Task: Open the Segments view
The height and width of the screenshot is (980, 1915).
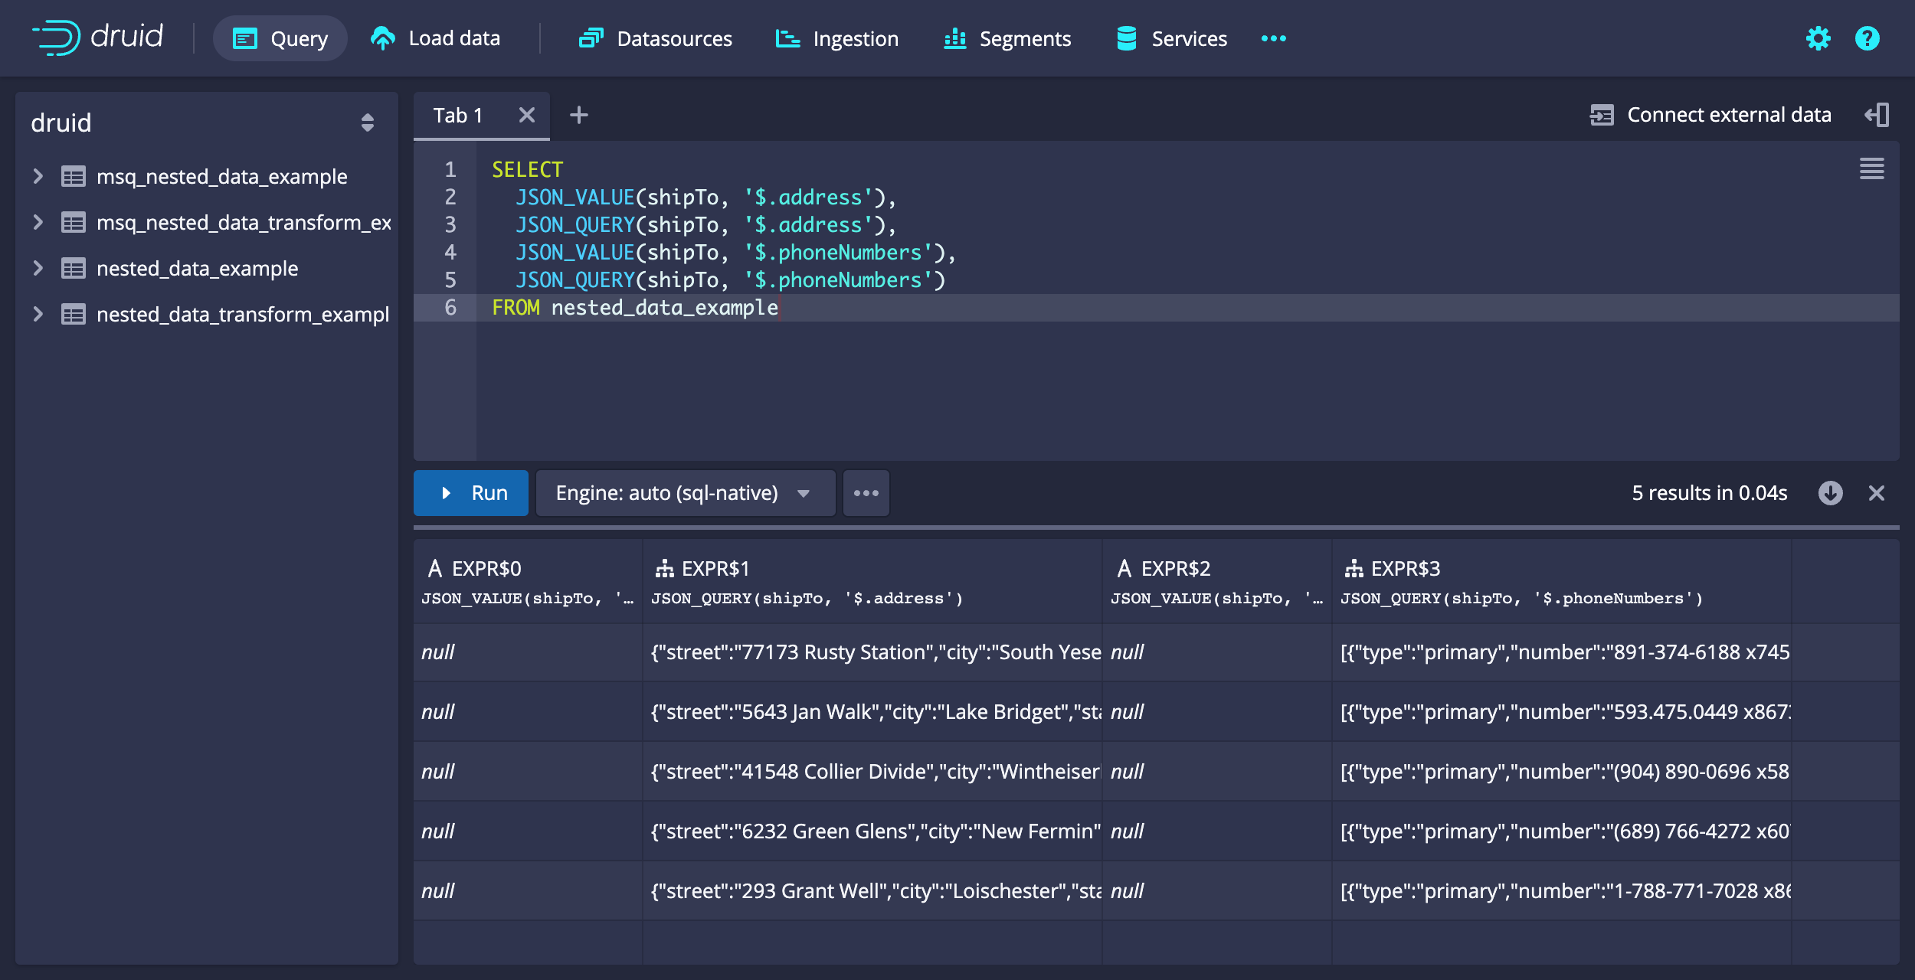Action: tap(1007, 38)
